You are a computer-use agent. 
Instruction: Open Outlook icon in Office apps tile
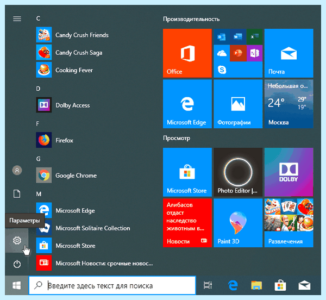[222, 37]
